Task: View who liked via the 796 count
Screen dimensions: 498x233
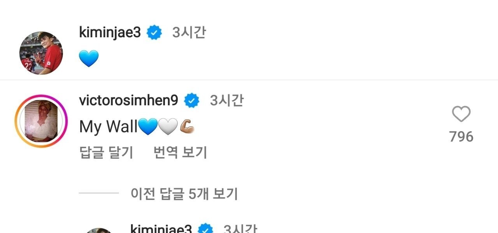Action: coord(461,137)
